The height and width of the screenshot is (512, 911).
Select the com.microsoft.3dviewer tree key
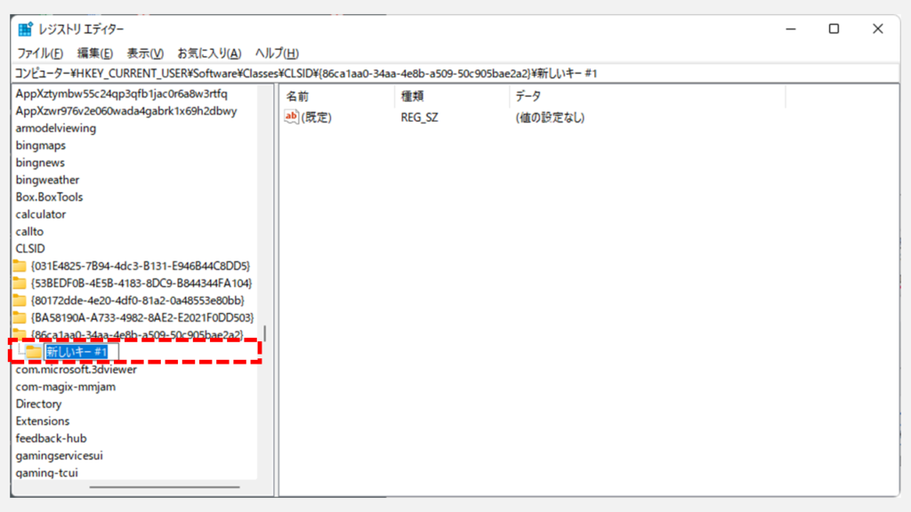click(76, 370)
